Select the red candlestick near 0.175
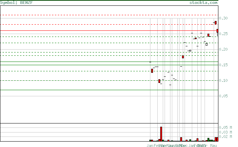 click(183, 57)
